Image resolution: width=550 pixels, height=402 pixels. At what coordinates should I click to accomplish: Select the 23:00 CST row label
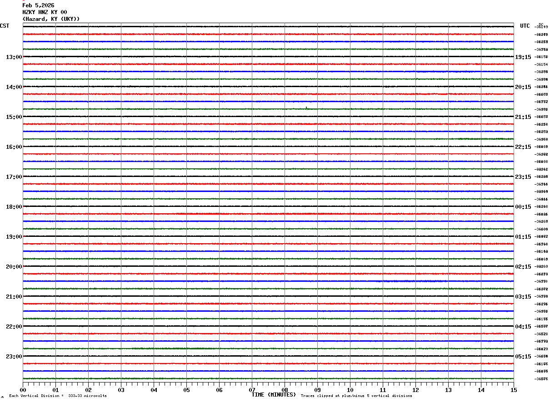pyautogui.click(x=14, y=357)
